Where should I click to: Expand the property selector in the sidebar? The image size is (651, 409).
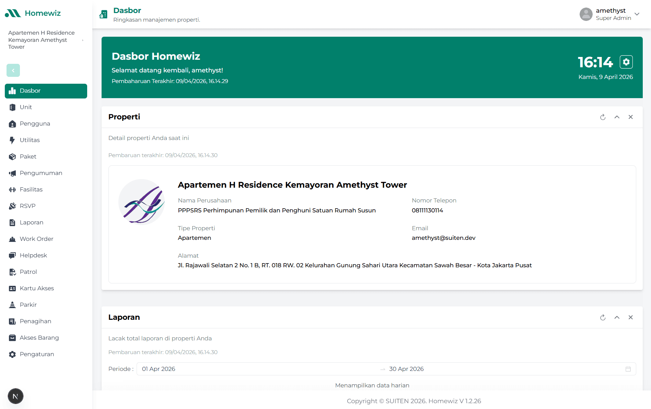(x=83, y=40)
